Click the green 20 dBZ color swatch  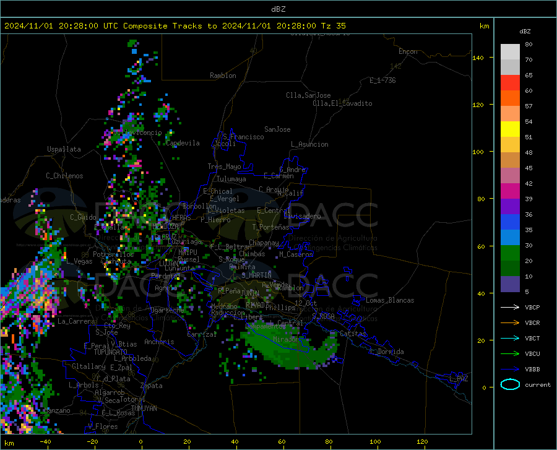click(x=510, y=253)
